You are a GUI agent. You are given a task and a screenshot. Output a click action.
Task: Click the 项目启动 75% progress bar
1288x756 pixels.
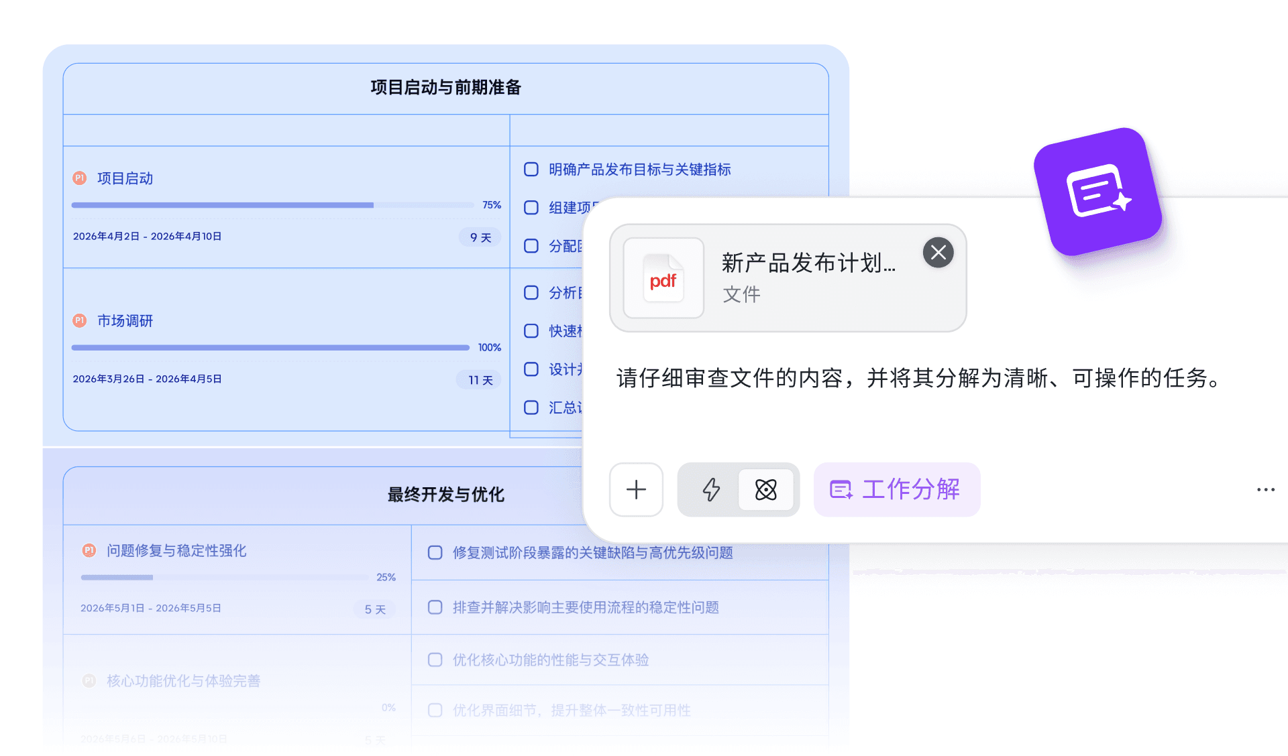[272, 205]
